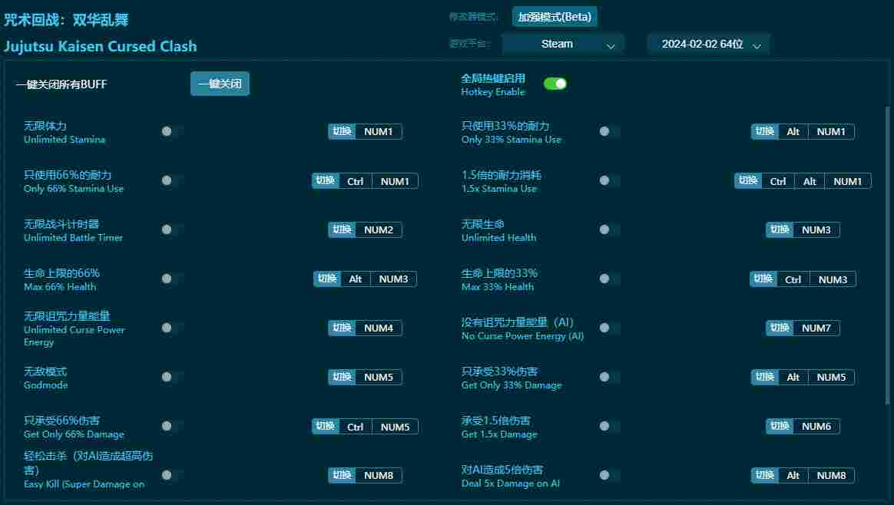Turn on Only 33% Stamina Use toggle
This screenshot has height=505, width=894.
pyautogui.click(x=610, y=131)
